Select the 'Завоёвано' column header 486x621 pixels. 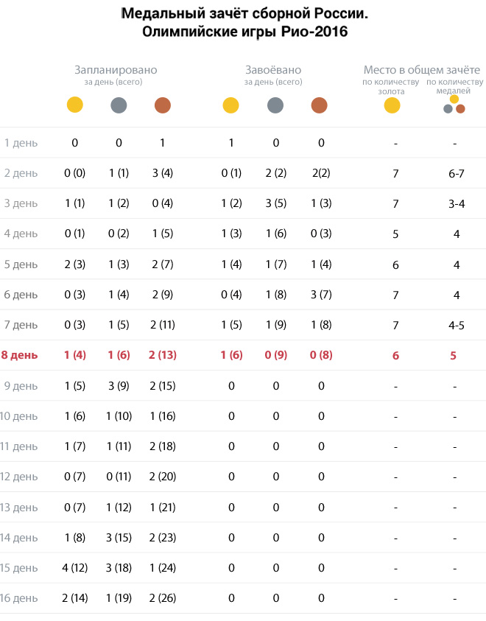[x=273, y=70]
